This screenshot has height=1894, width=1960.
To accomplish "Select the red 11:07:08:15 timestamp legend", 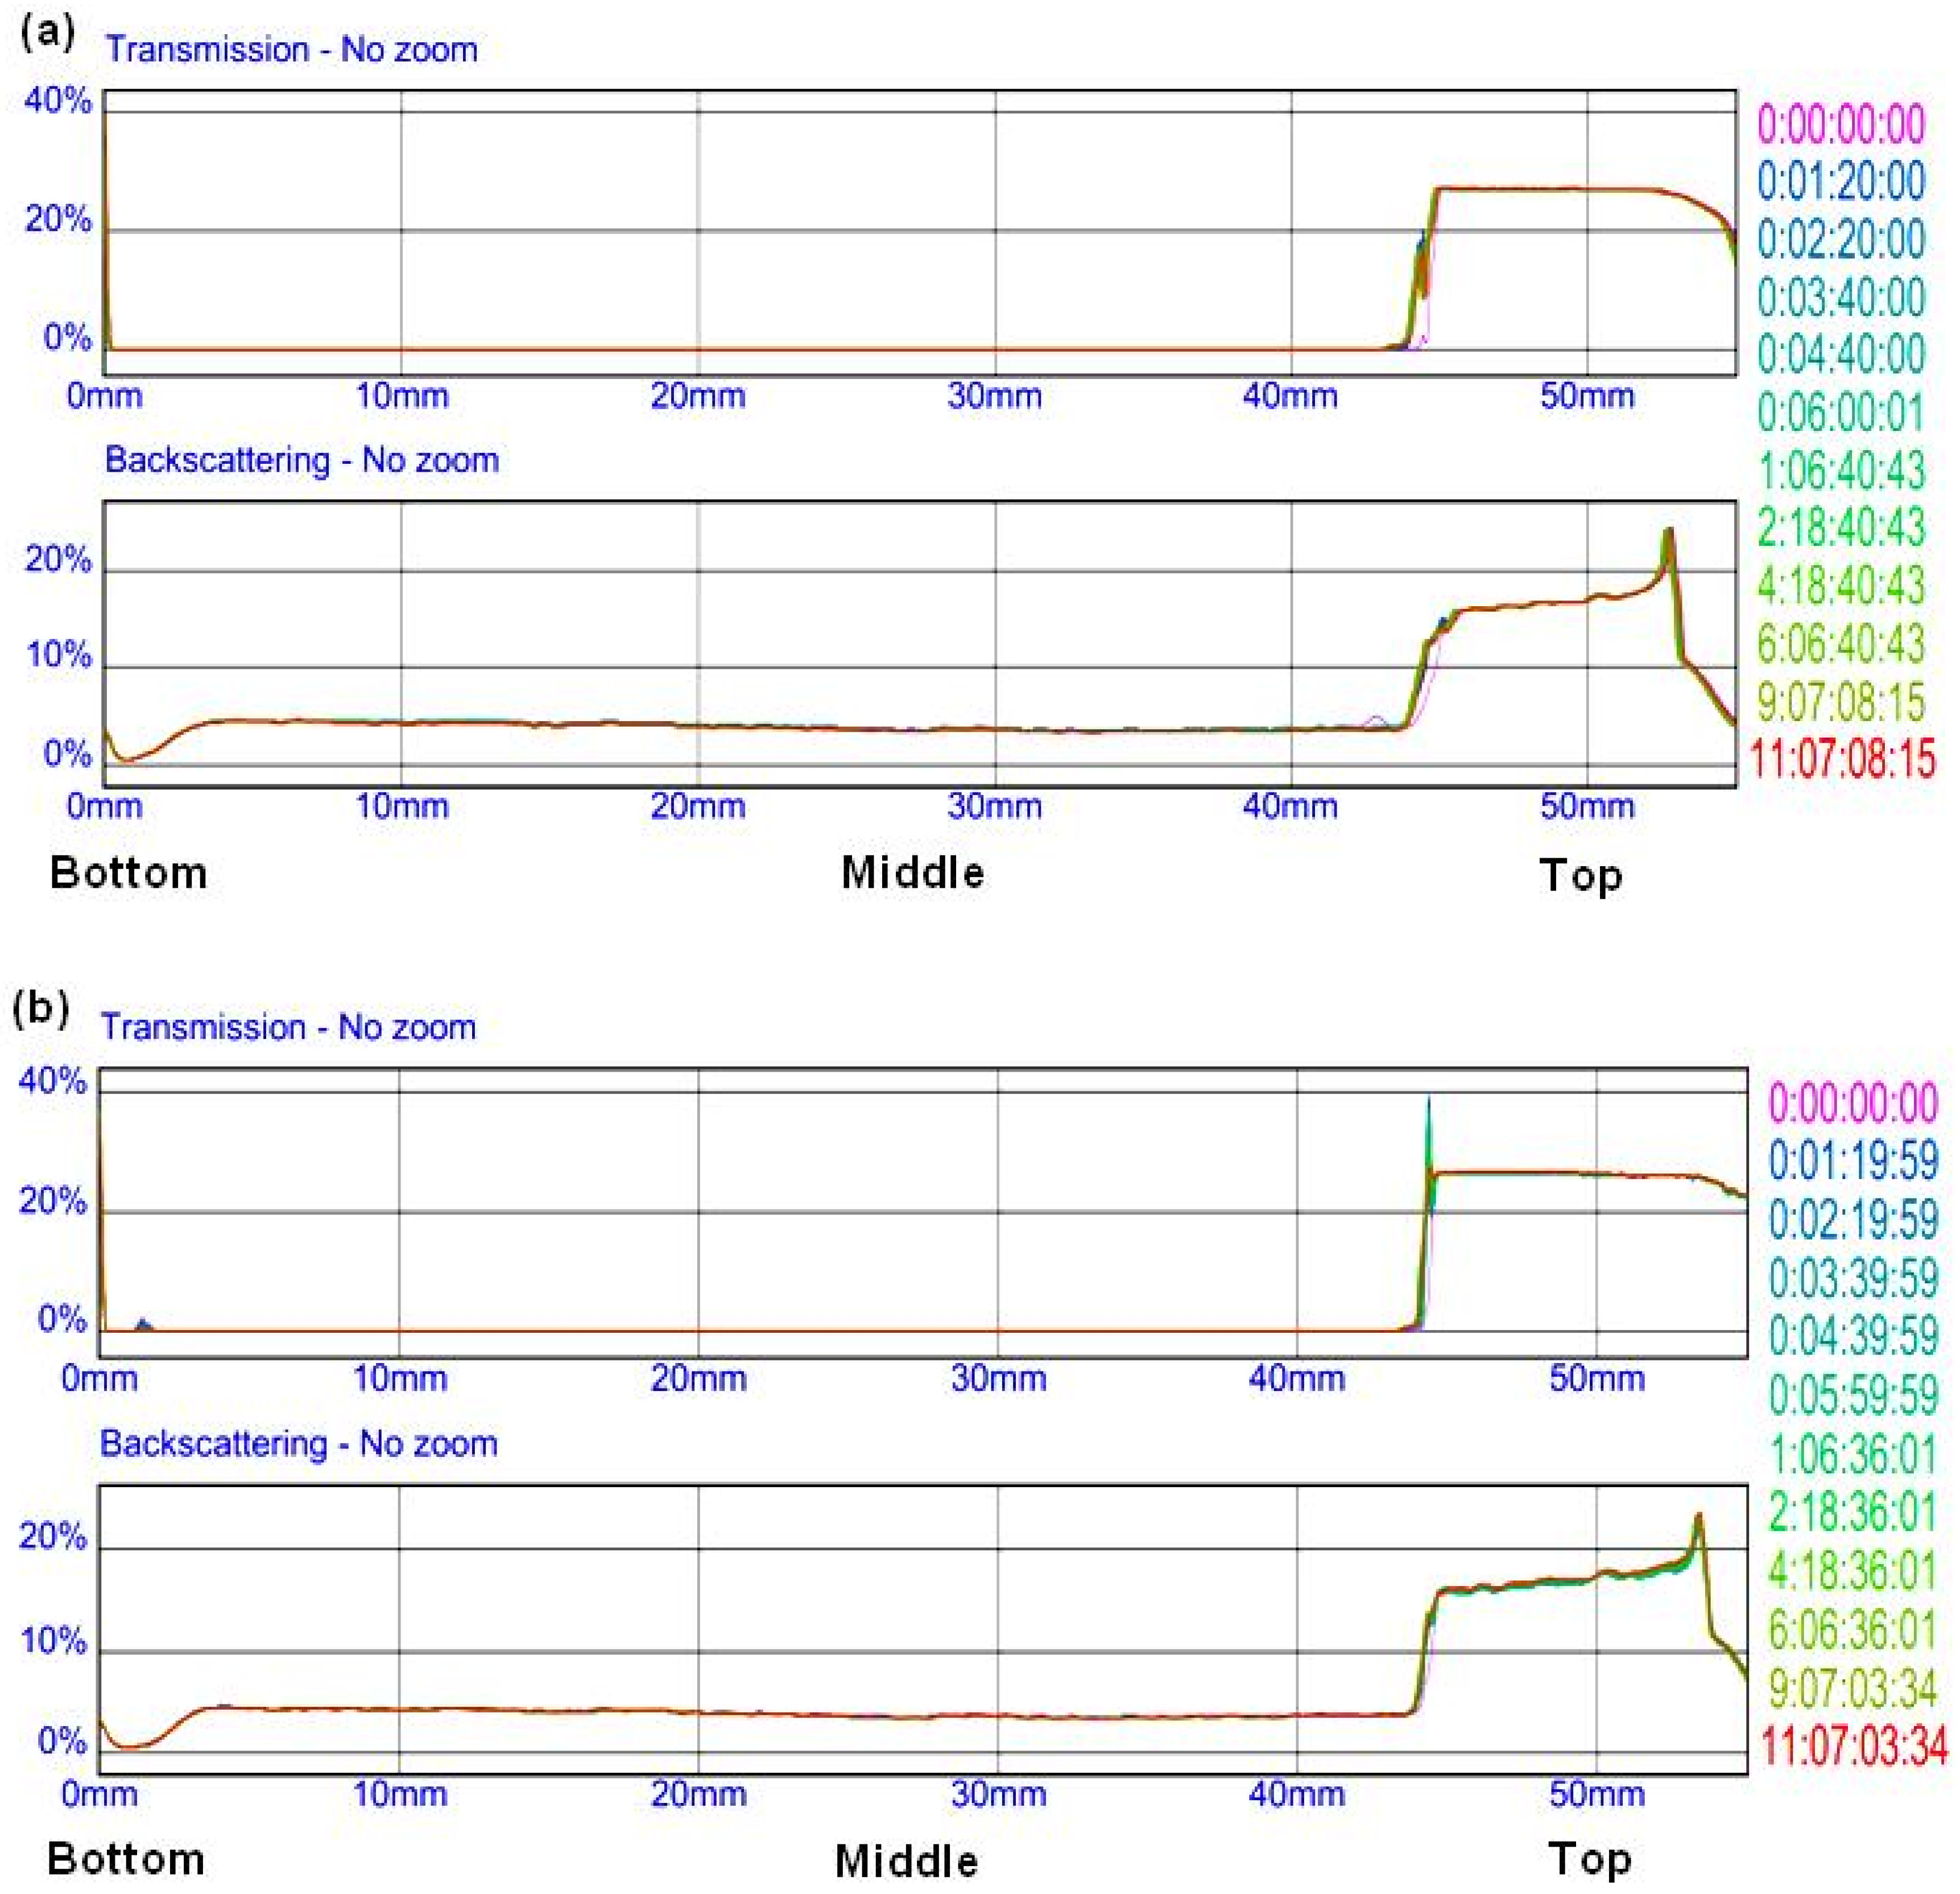I will [x=1842, y=759].
